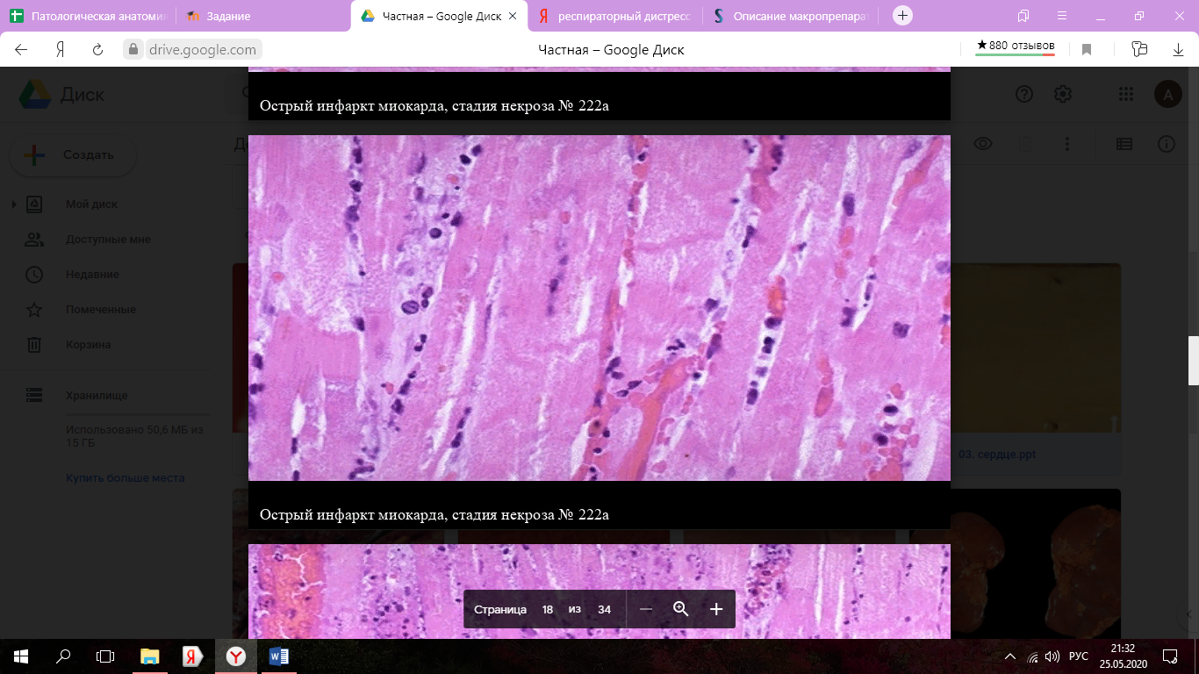Open the Yandex app taskbar icon with white background
This screenshot has width=1199, height=674.
point(193,656)
